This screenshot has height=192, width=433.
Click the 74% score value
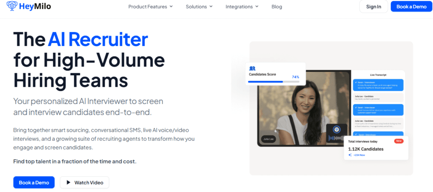[296, 77]
